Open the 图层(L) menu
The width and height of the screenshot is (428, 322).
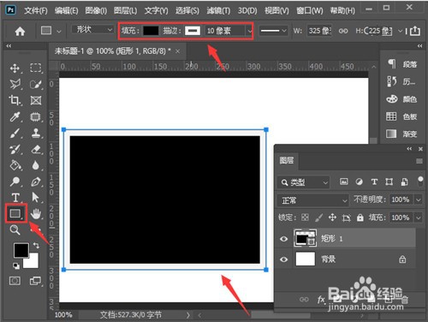[x=126, y=10]
